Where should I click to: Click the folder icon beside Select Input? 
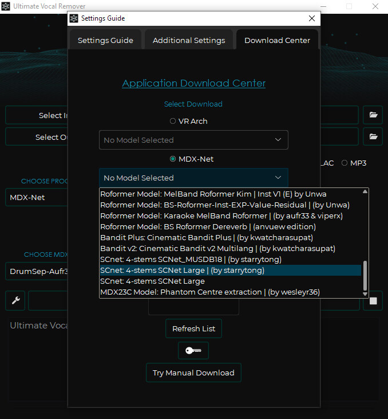coord(373,115)
